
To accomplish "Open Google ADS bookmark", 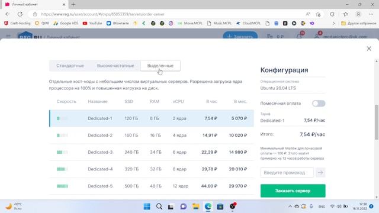I will (66, 23).
